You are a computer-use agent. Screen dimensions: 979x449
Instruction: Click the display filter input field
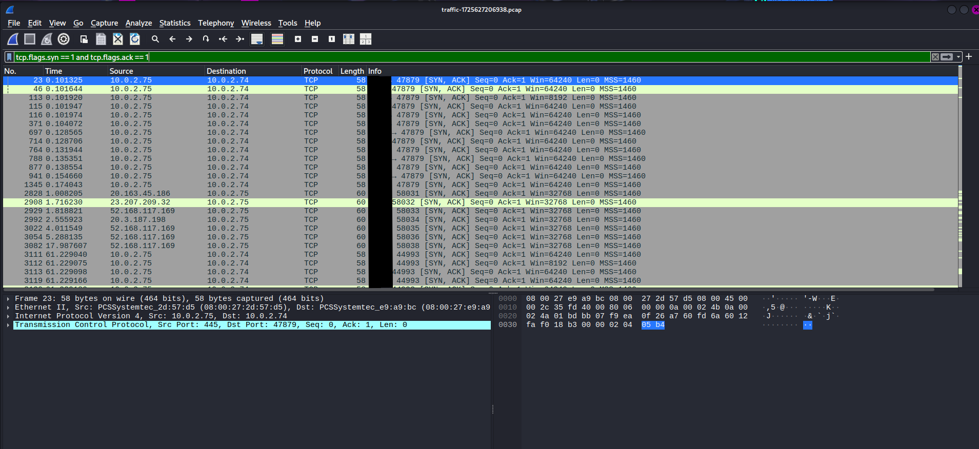[472, 57]
